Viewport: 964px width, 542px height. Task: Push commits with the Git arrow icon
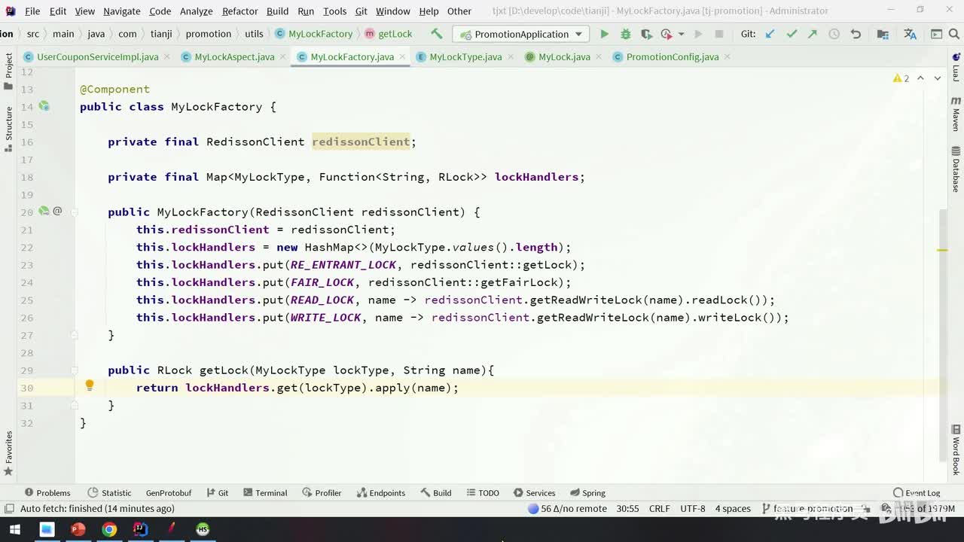tap(813, 34)
